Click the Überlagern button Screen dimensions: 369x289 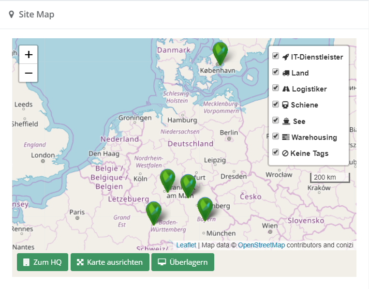(183, 262)
